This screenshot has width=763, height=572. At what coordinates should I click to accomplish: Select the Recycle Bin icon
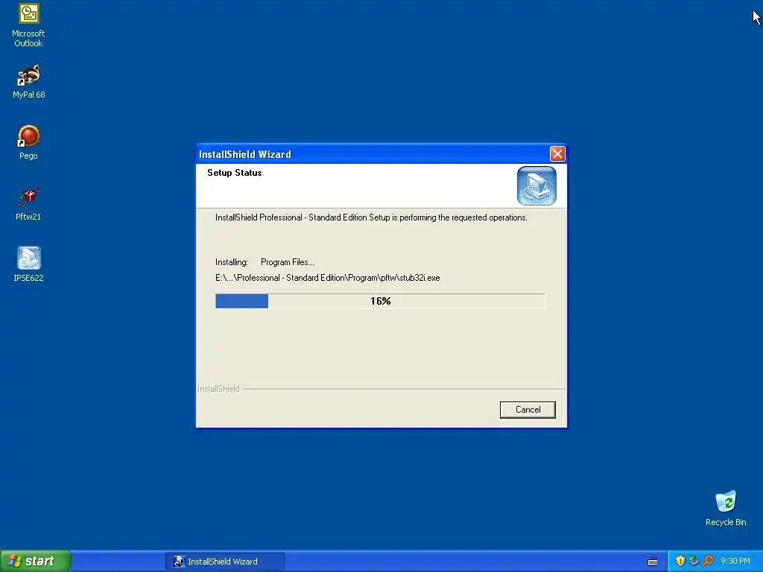point(726,509)
